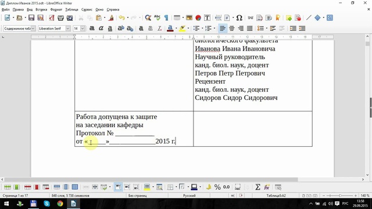The image size is (372, 209).
Task: Insert a chart
Action: (x=198, y=18)
